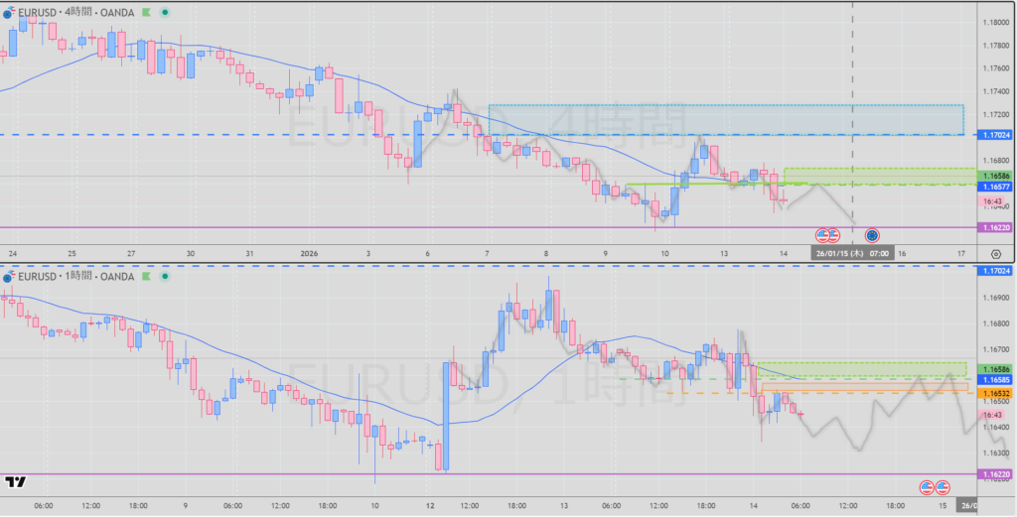The height and width of the screenshot is (517, 1017).
Task: Click the green 1.16586 price label on the upper chart
Action: [x=994, y=176]
